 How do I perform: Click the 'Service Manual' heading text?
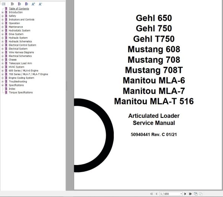coord(154,123)
